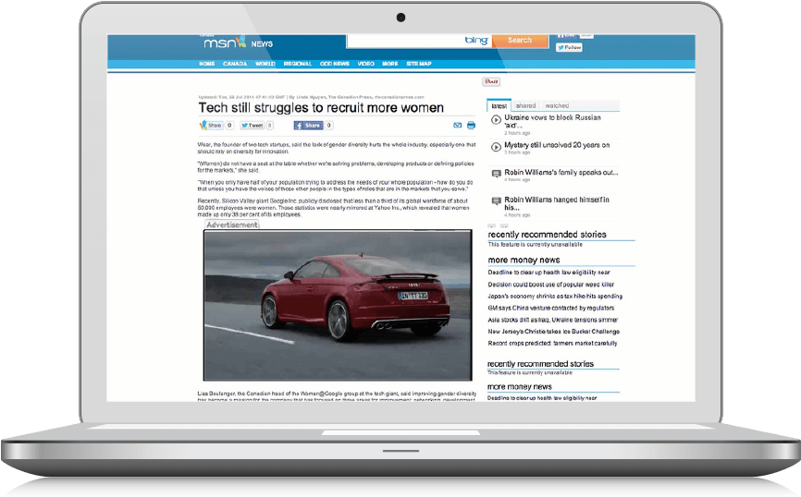Open 'Deadline to clear up health law eligibility near'
This screenshot has height=497, width=801.
pyautogui.click(x=548, y=273)
